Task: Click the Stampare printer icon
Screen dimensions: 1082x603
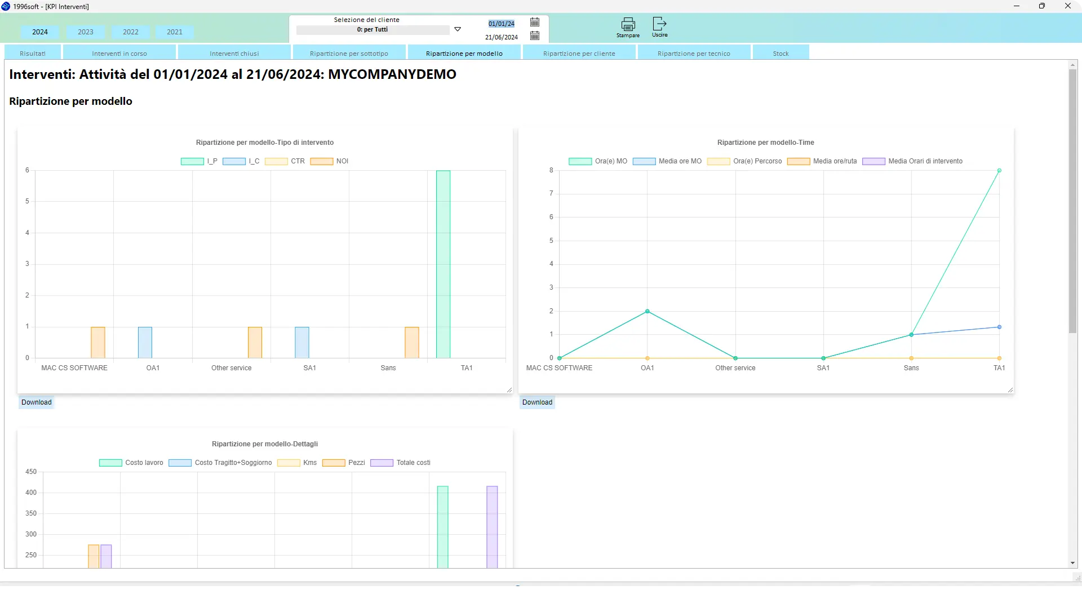Action: pyautogui.click(x=628, y=24)
